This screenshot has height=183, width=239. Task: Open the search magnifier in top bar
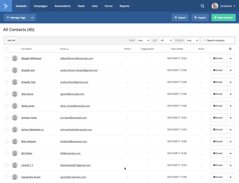(202, 6)
